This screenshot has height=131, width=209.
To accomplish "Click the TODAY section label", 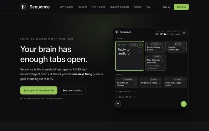I will pyautogui.click(x=119, y=39).
